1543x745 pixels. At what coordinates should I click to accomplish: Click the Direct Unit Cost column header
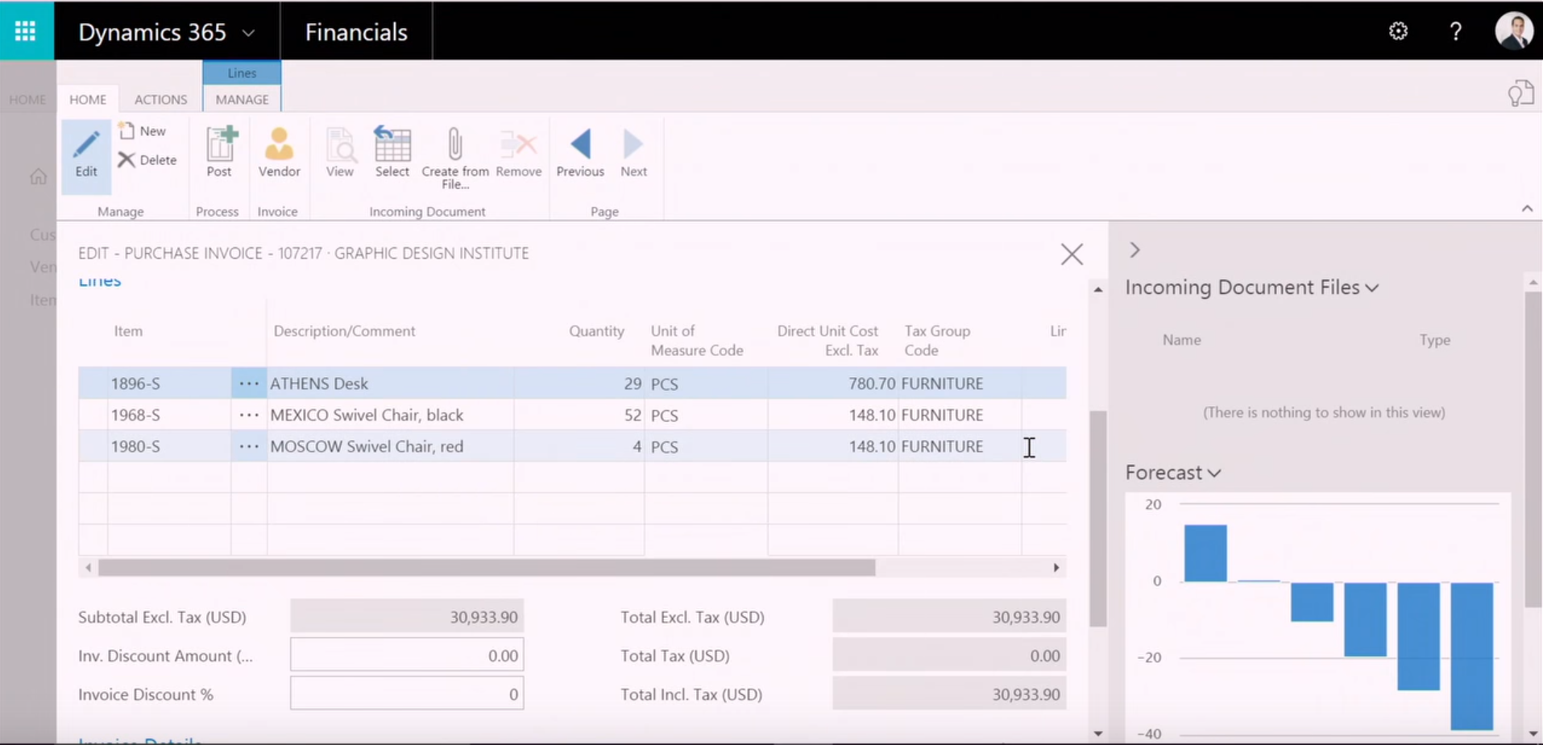pyautogui.click(x=827, y=341)
